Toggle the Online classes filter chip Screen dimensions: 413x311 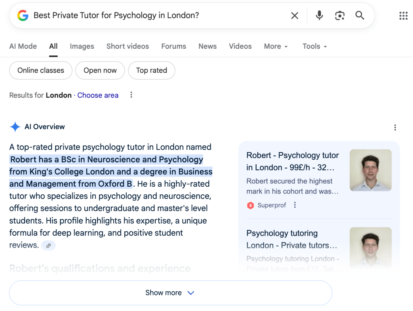coord(41,70)
